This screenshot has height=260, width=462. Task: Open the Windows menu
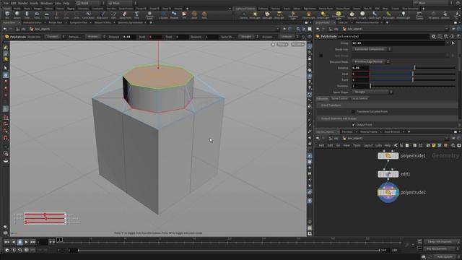(46, 3)
